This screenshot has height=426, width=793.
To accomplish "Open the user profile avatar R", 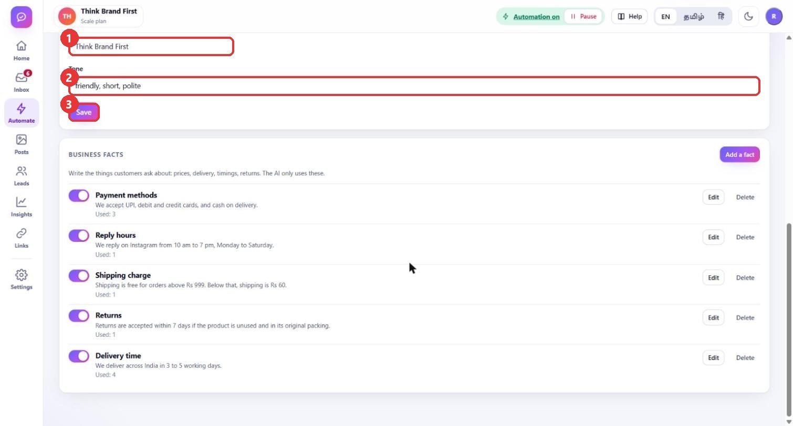I will point(774,16).
